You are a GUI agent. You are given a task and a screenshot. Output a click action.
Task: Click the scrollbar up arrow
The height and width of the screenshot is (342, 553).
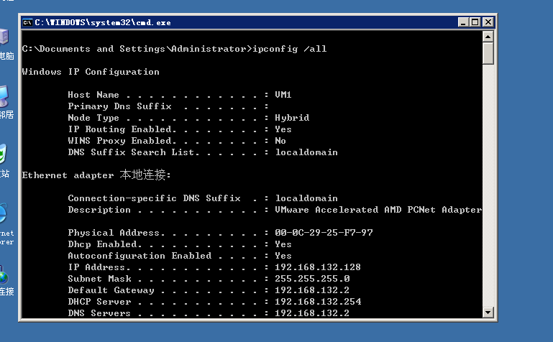(x=488, y=36)
